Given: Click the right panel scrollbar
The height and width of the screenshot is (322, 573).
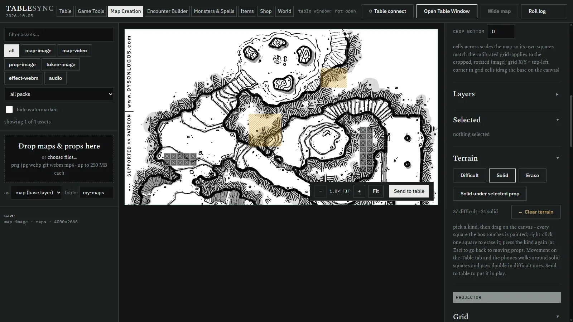Looking at the screenshot, I should click(x=571, y=122).
